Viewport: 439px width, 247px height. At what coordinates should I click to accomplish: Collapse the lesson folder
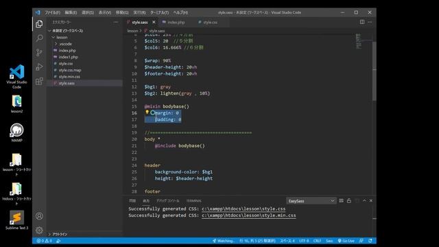[54, 37]
